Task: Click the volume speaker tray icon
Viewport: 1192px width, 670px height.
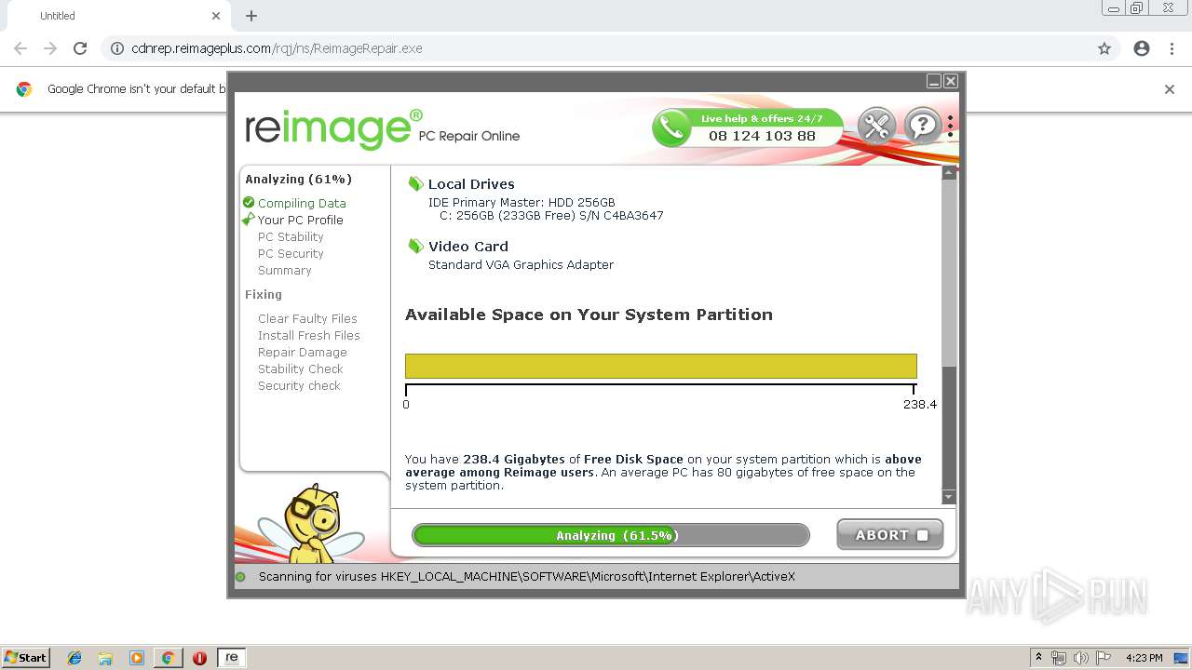Action: pyautogui.click(x=1080, y=658)
